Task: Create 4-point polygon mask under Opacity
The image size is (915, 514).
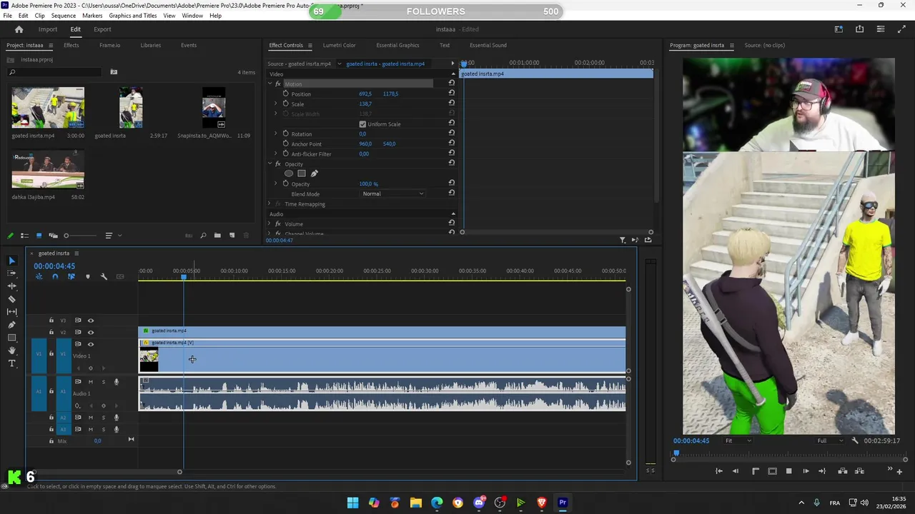Action: 302,173
